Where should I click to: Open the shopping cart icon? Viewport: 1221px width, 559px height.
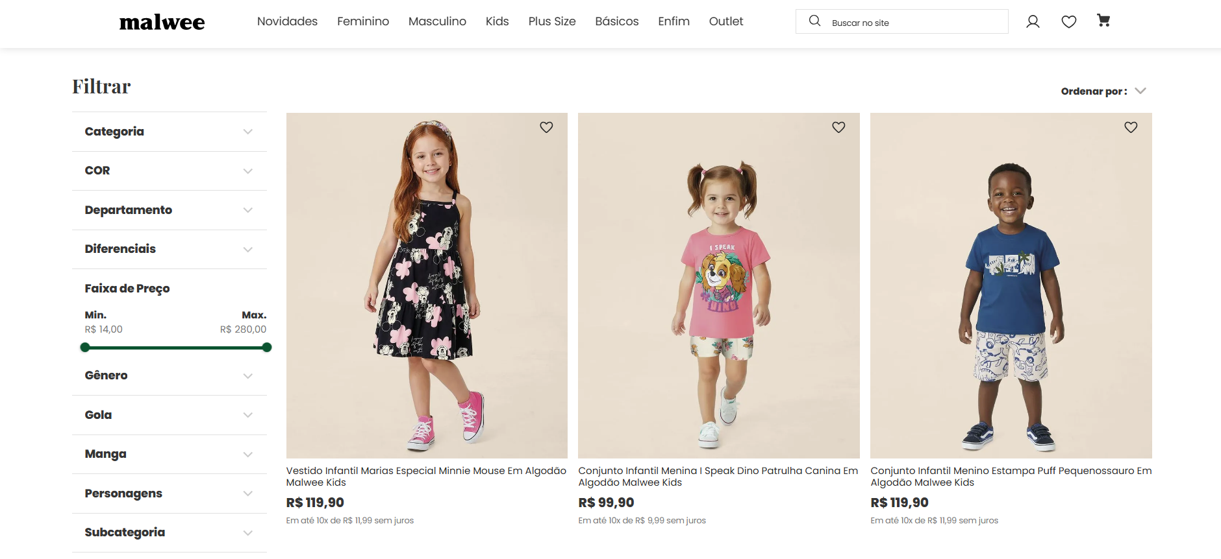pos(1103,21)
